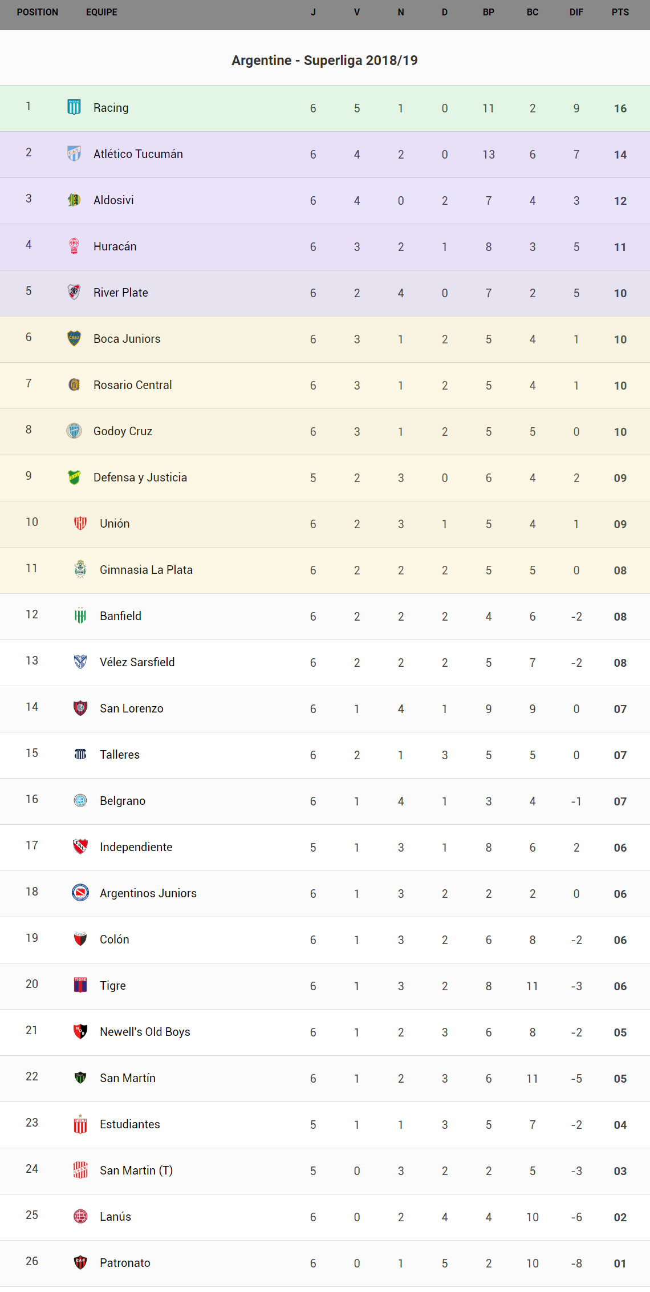Open the Atlético Tucumán team link
This screenshot has width=650, height=1292.
(138, 154)
